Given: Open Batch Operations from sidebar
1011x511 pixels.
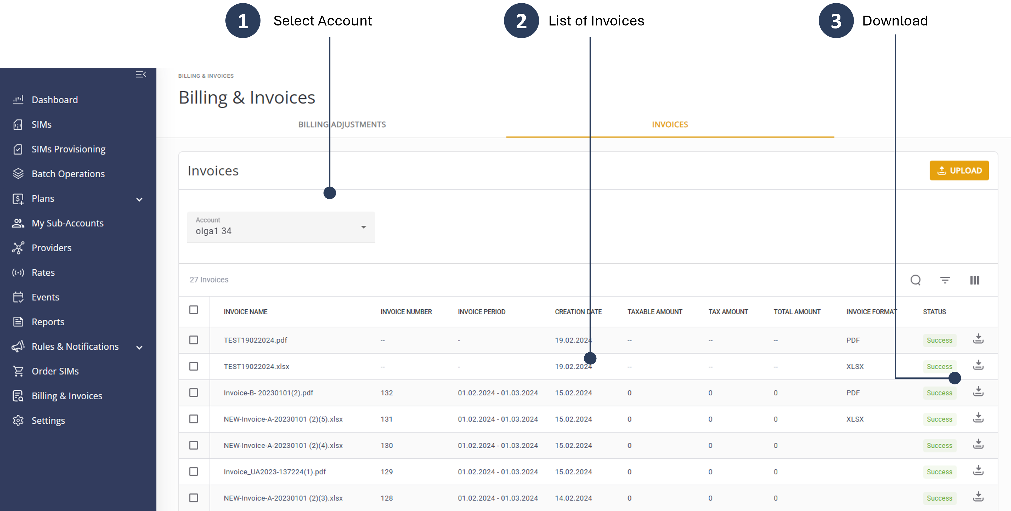Looking at the screenshot, I should pos(68,174).
